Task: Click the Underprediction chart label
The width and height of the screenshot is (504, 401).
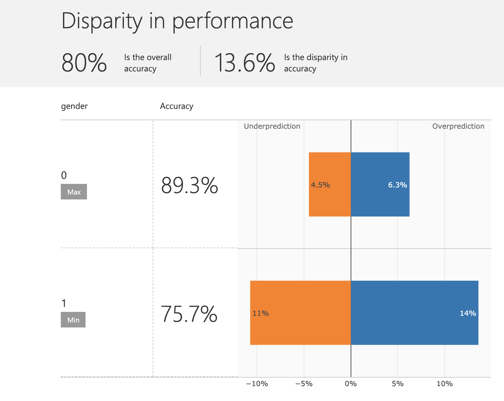Action: pos(272,126)
